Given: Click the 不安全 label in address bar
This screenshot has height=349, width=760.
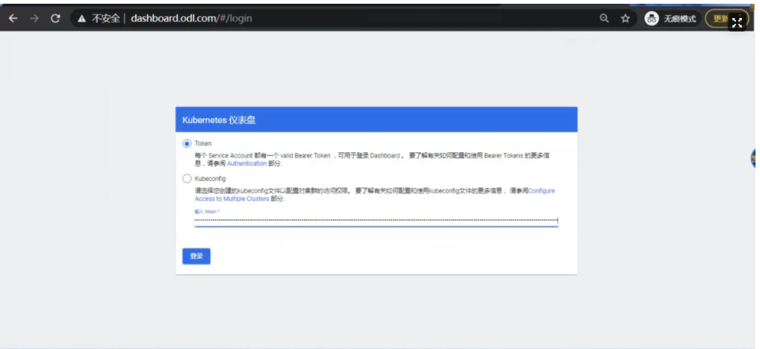Looking at the screenshot, I should point(106,19).
